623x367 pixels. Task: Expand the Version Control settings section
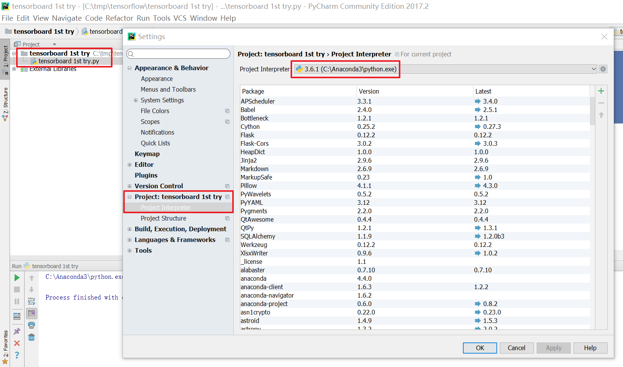click(x=129, y=186)
